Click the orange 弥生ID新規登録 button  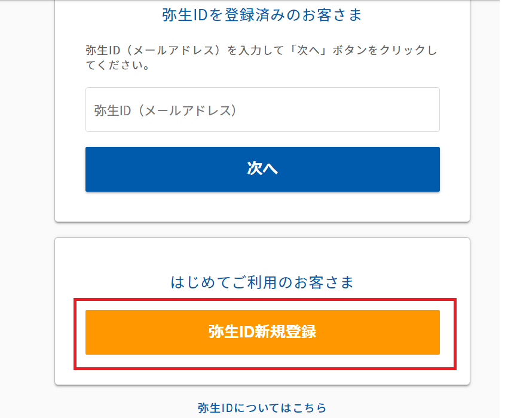(262, 332)
